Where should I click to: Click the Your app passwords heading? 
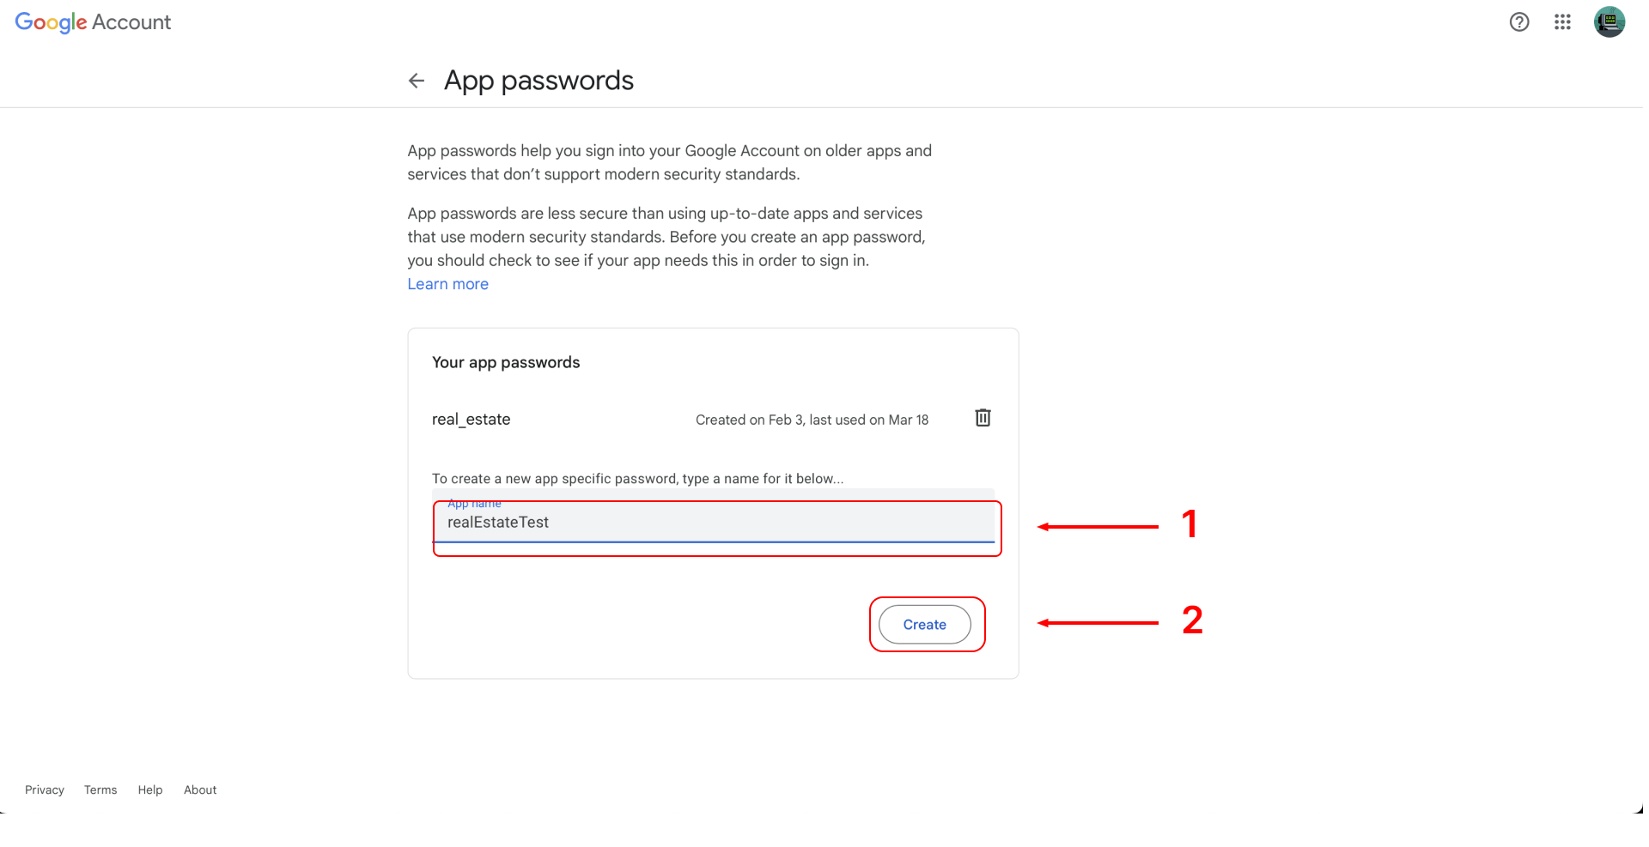pyautogui.click(x=506, y=362)
